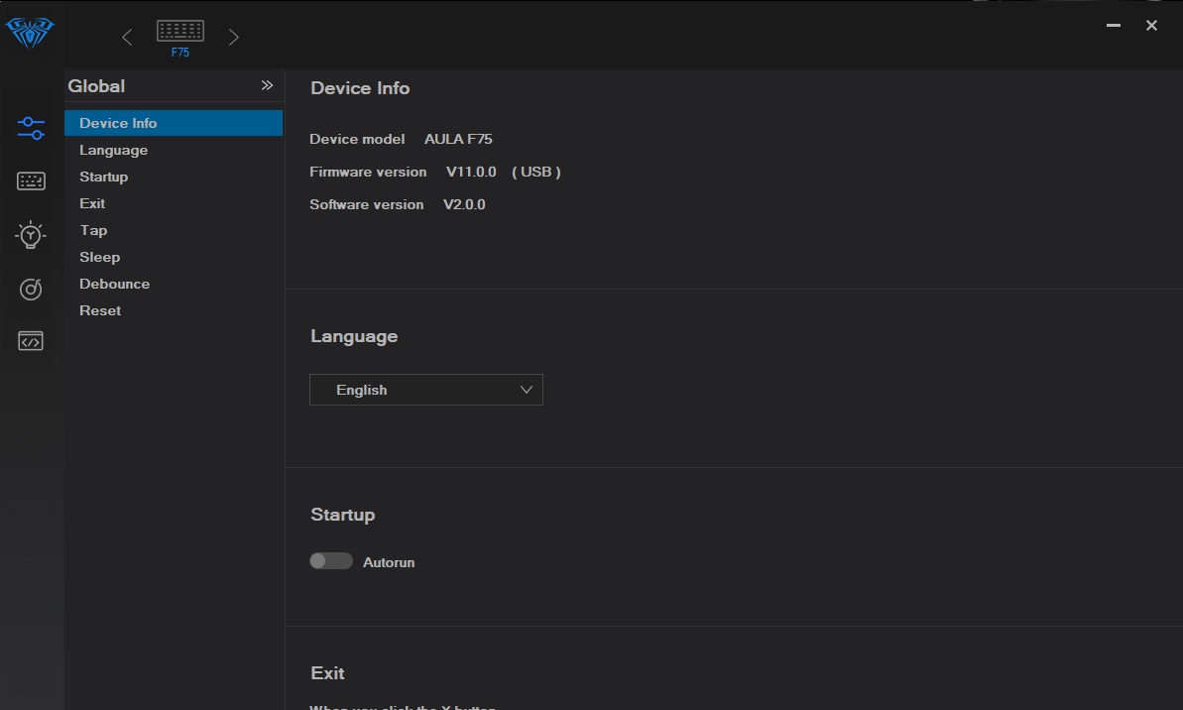This screenshot has height=710, width=1183.
Task: Click the AULA F75 device model text
Action: pyautogui.click(x=458, y=139)
